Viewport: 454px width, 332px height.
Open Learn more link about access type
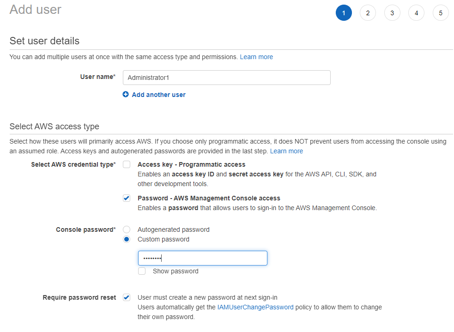286,151
